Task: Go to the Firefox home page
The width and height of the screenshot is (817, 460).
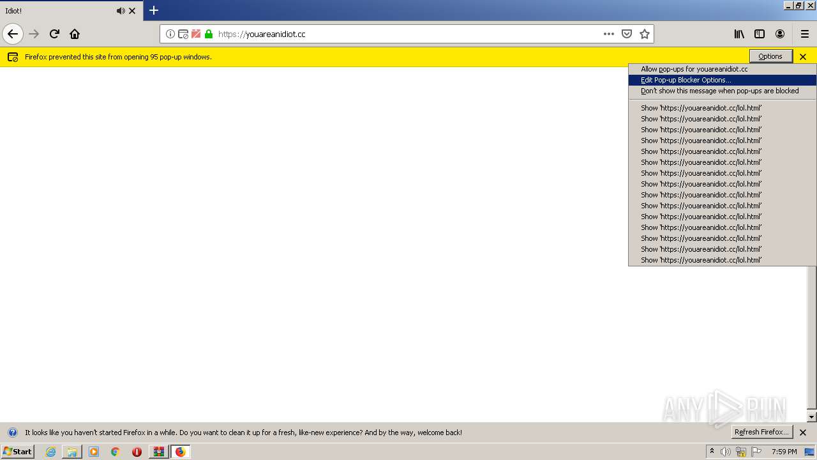Action: [x=75, y=34]
